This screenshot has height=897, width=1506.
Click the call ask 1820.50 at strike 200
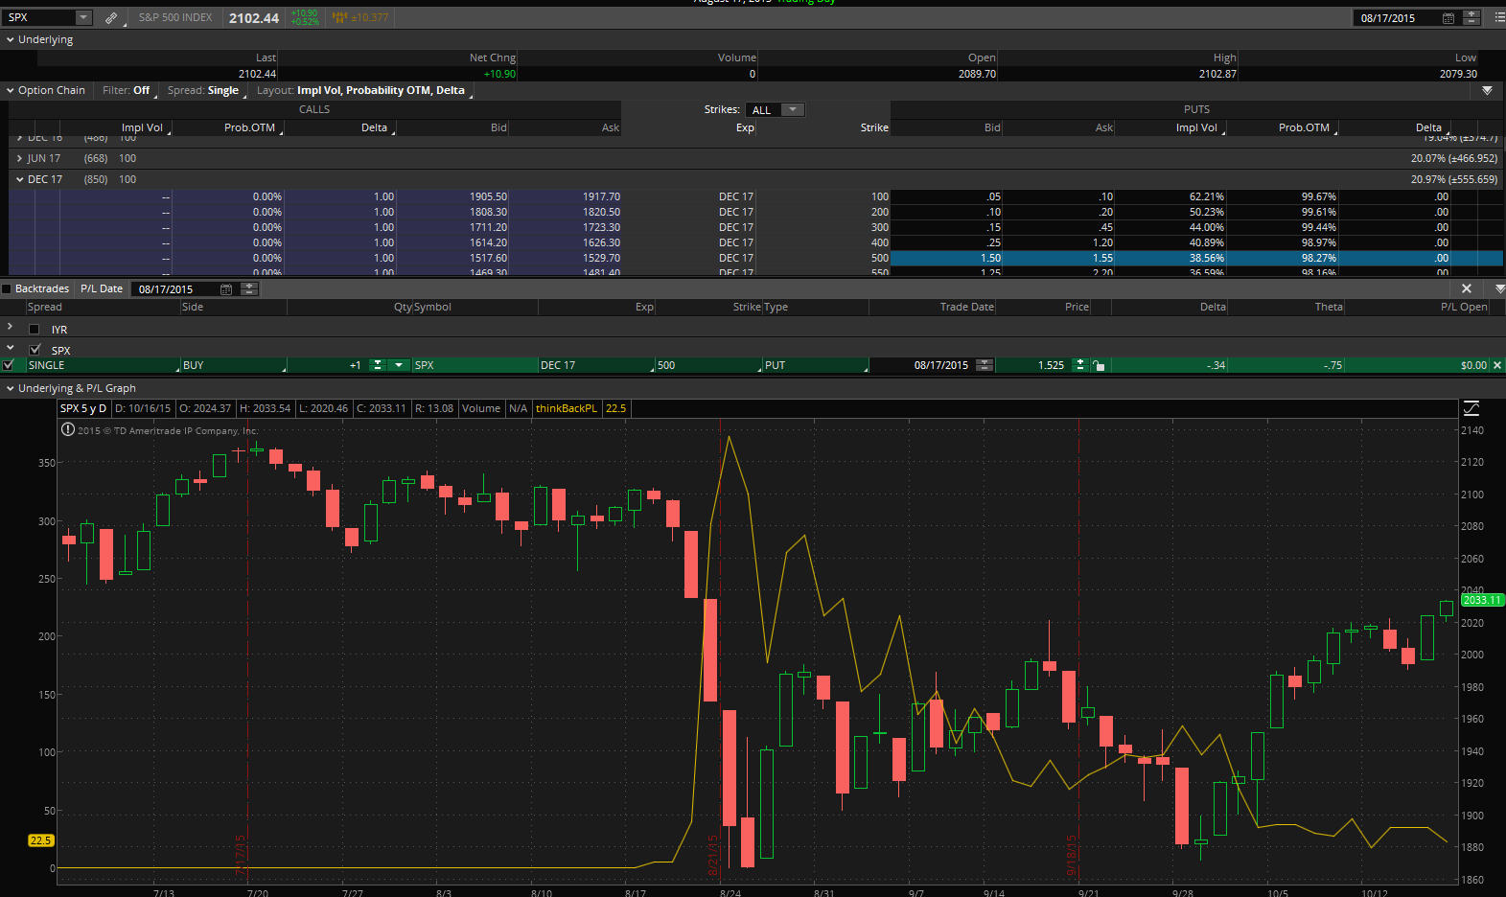pos(601,212)
